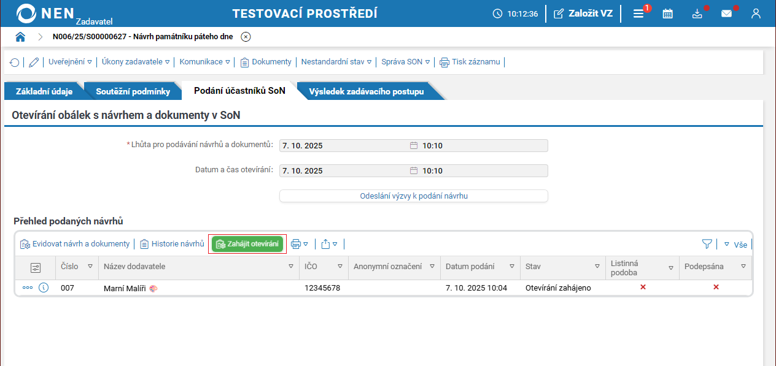The image size is (776, 366).
Task: Click status Otevírání zahájeno
Action: (558, 288)
